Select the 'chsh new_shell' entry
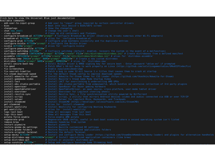This screenshot has width=215, height=161. point(13,31)
